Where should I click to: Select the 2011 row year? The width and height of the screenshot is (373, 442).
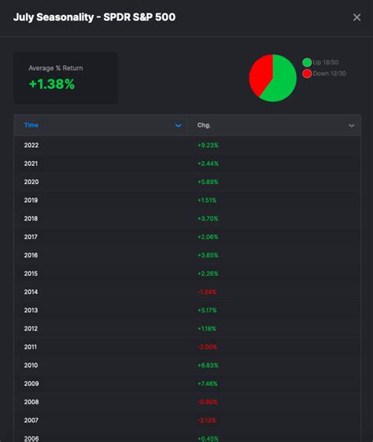point(31,347)
